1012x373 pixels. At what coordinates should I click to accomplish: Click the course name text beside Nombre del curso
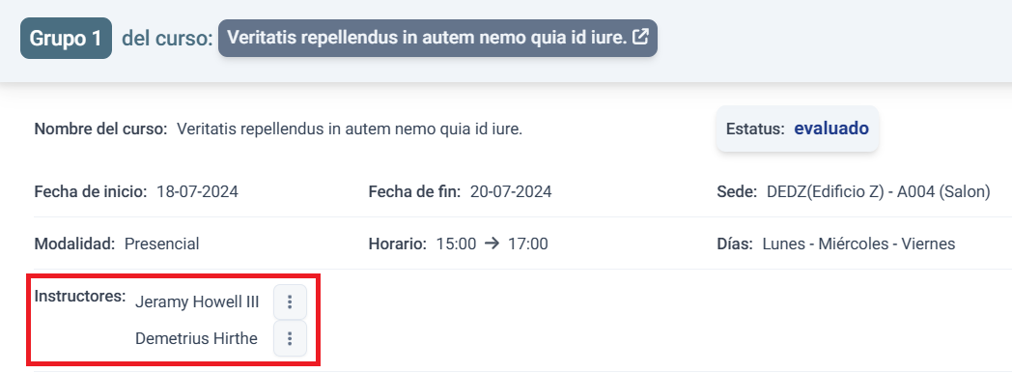click(350, 129)
